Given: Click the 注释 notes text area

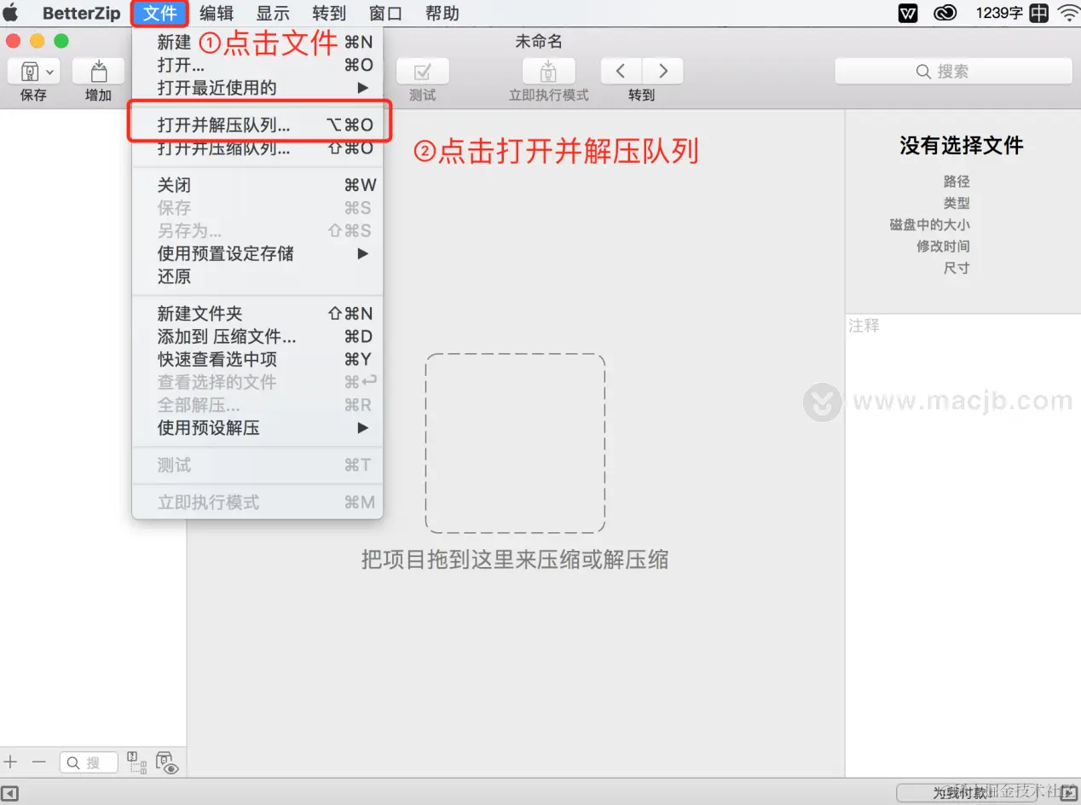Looking at the screenshot, I should [962, 544].
